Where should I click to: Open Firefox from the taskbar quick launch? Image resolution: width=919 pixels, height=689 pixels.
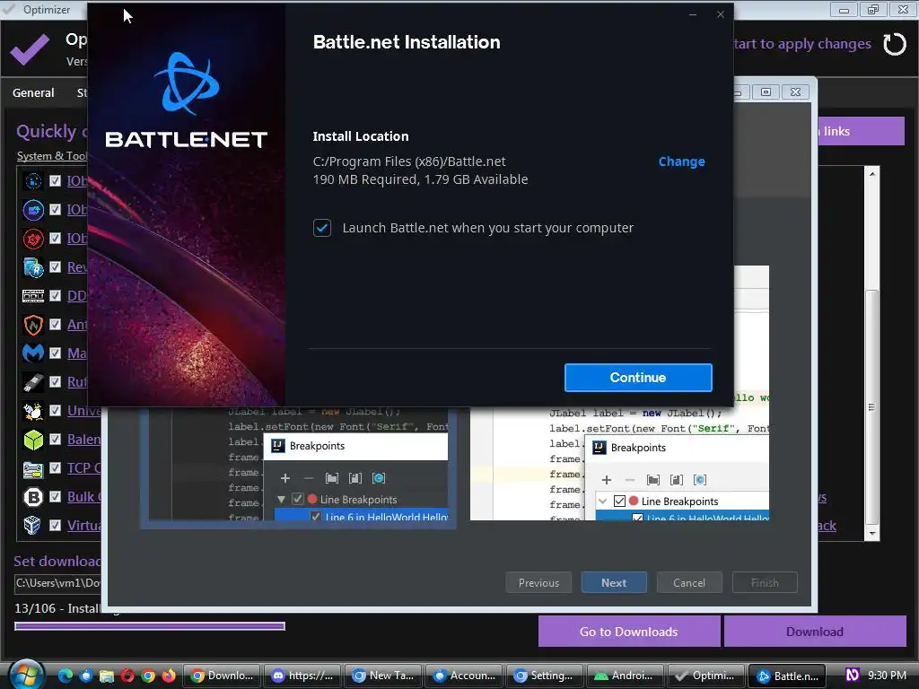click(169, 676)
